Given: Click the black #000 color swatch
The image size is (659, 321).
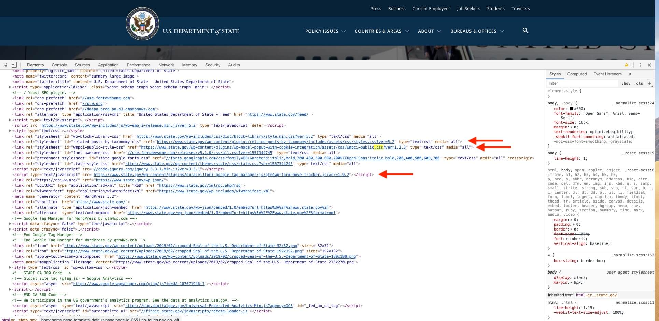Looking at the screenshot, I should click(571, 109).
